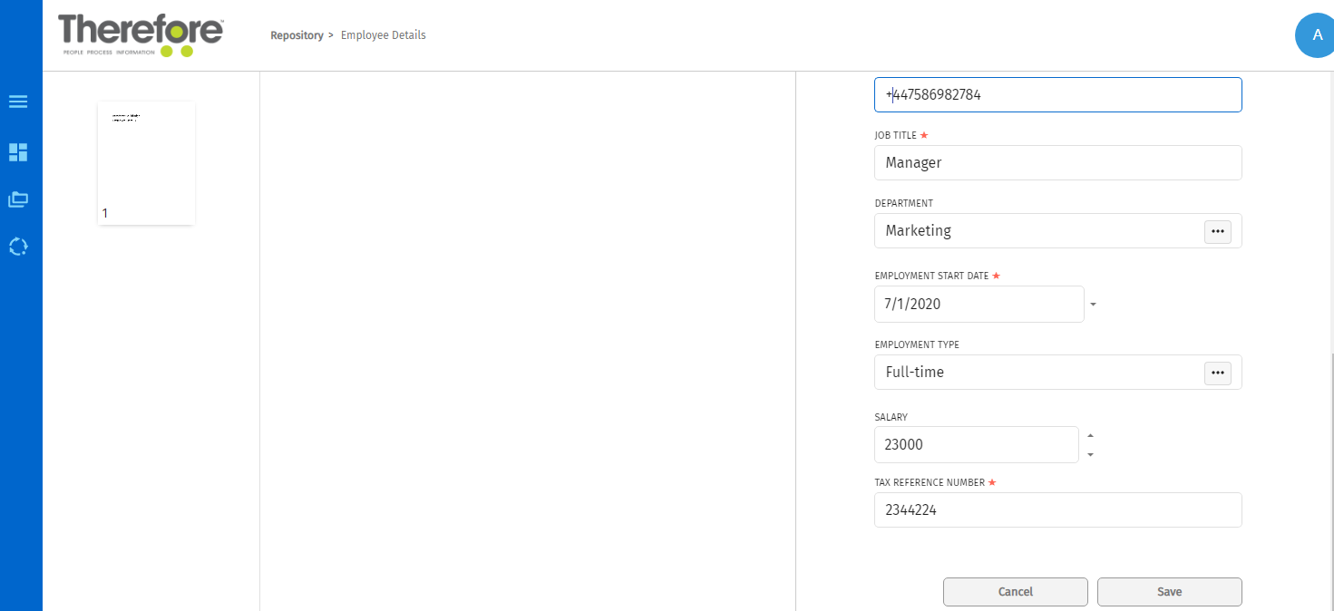1334x611 pixels.
Task: Open the user account avatar menu
Action: 1315,34
